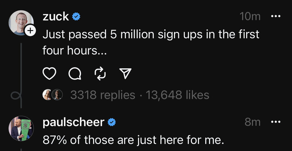Open zuck's profile picture
The image size is (292, 151).
click(21, 22)
